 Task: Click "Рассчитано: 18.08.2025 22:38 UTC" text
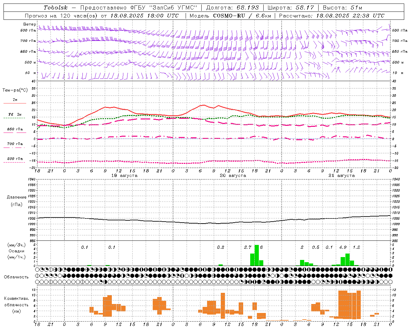click(x=332, y=16)
